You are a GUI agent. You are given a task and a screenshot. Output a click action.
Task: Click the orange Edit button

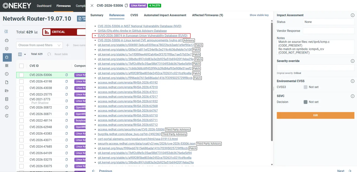point(315,115)
